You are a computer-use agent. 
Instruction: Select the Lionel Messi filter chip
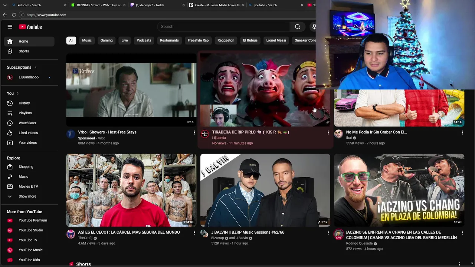tap(276, 40)
